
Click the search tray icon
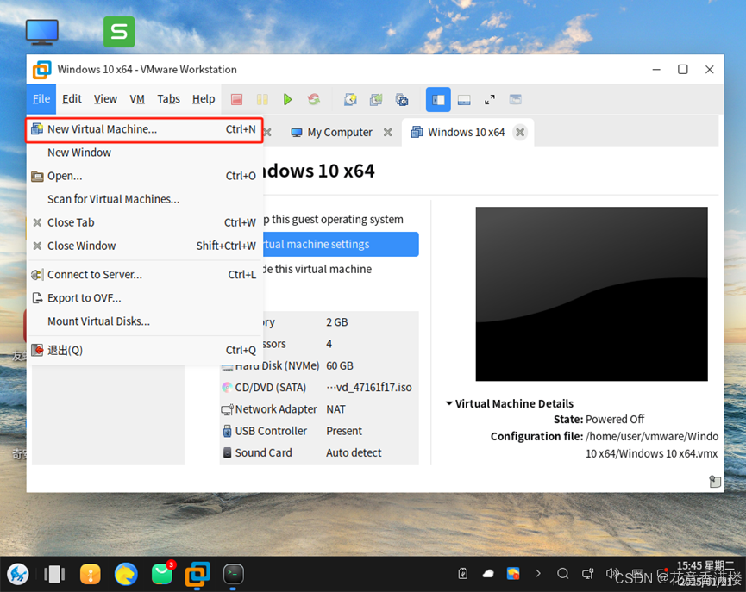click(563, 573)
